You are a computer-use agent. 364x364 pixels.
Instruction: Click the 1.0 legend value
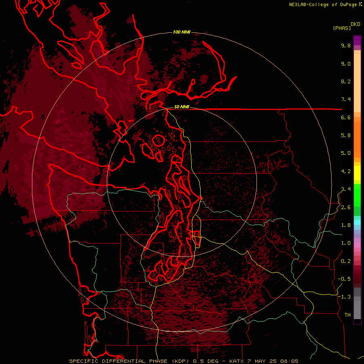point(346,243)
